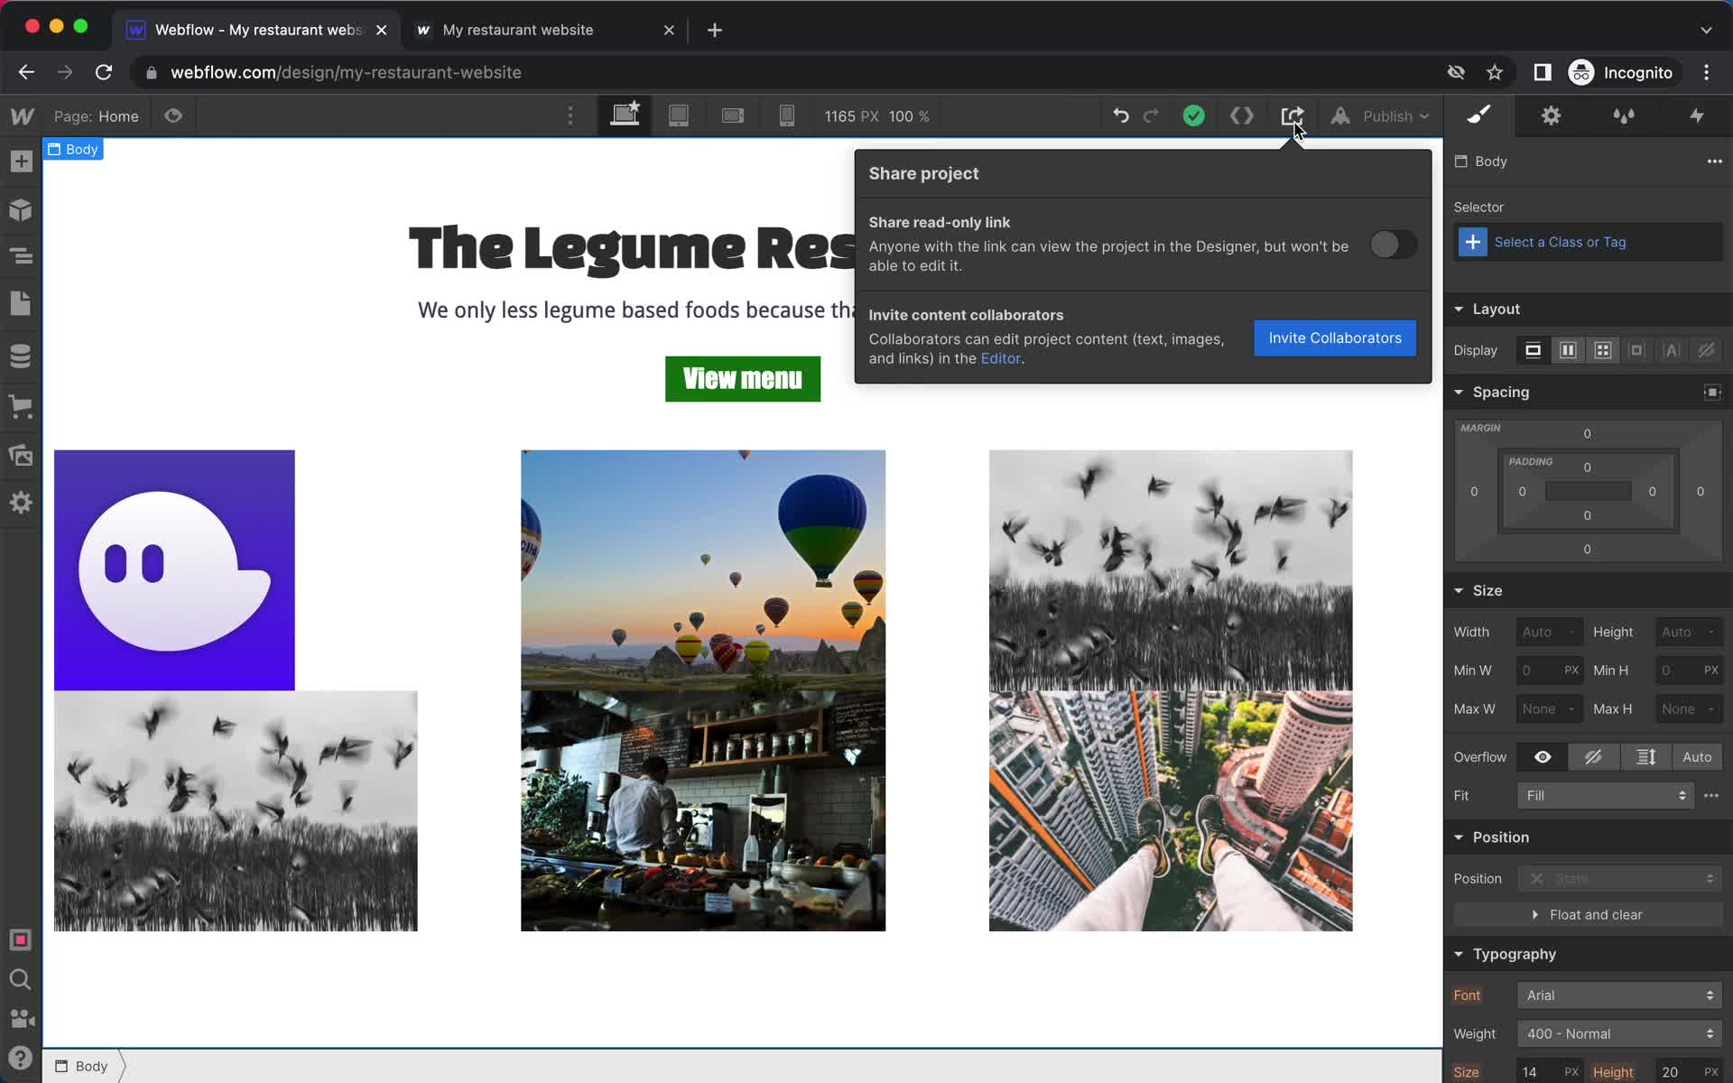Screen dimensions: 1733x1083
Task: Open the Help question mark icon
Action: (21, 1058)
